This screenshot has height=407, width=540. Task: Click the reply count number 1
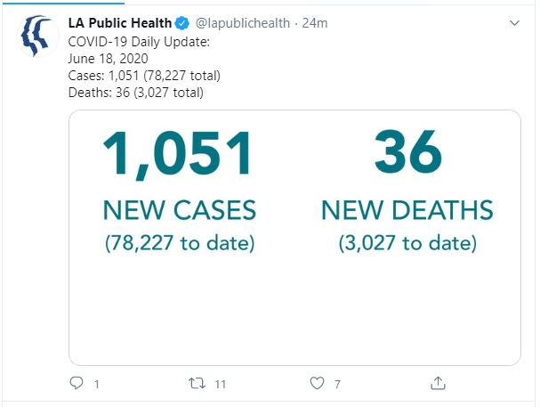coord(97,384)
